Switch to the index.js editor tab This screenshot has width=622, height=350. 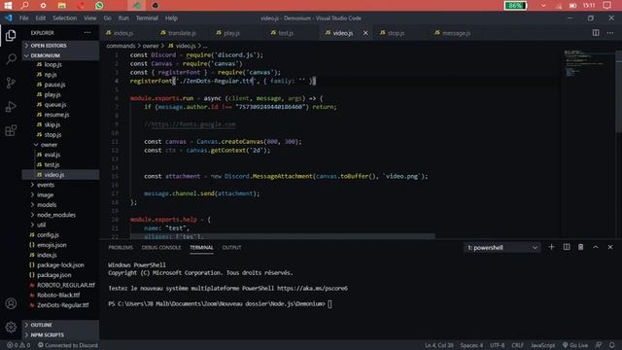pyautogui.click(x=123, y=33)
